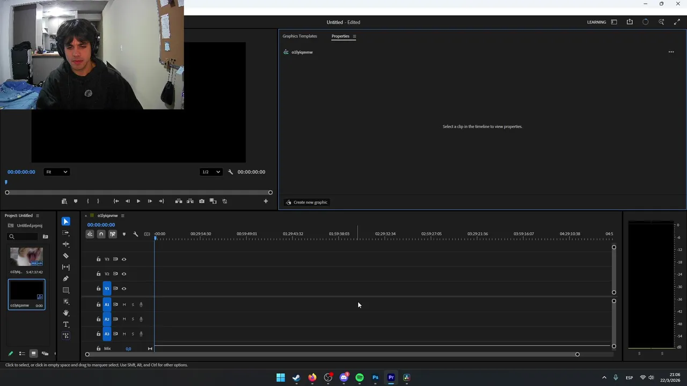
Task: Click the Project: Untitled panel tab
Action: (19, 216)
